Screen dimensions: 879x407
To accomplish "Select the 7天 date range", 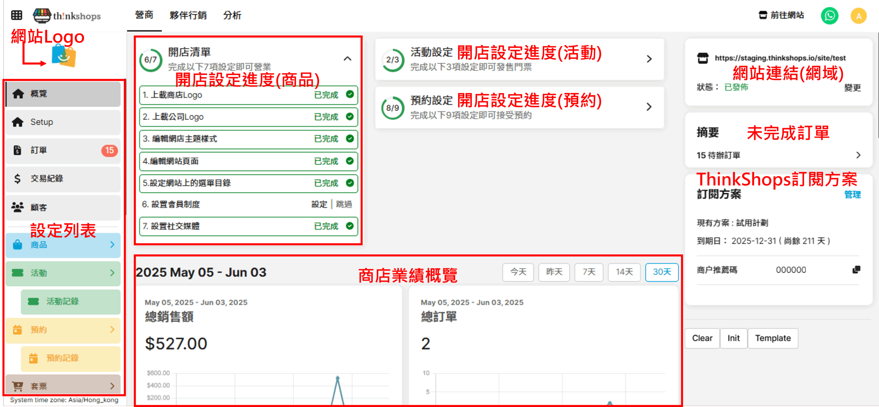I will click(589, 272).
